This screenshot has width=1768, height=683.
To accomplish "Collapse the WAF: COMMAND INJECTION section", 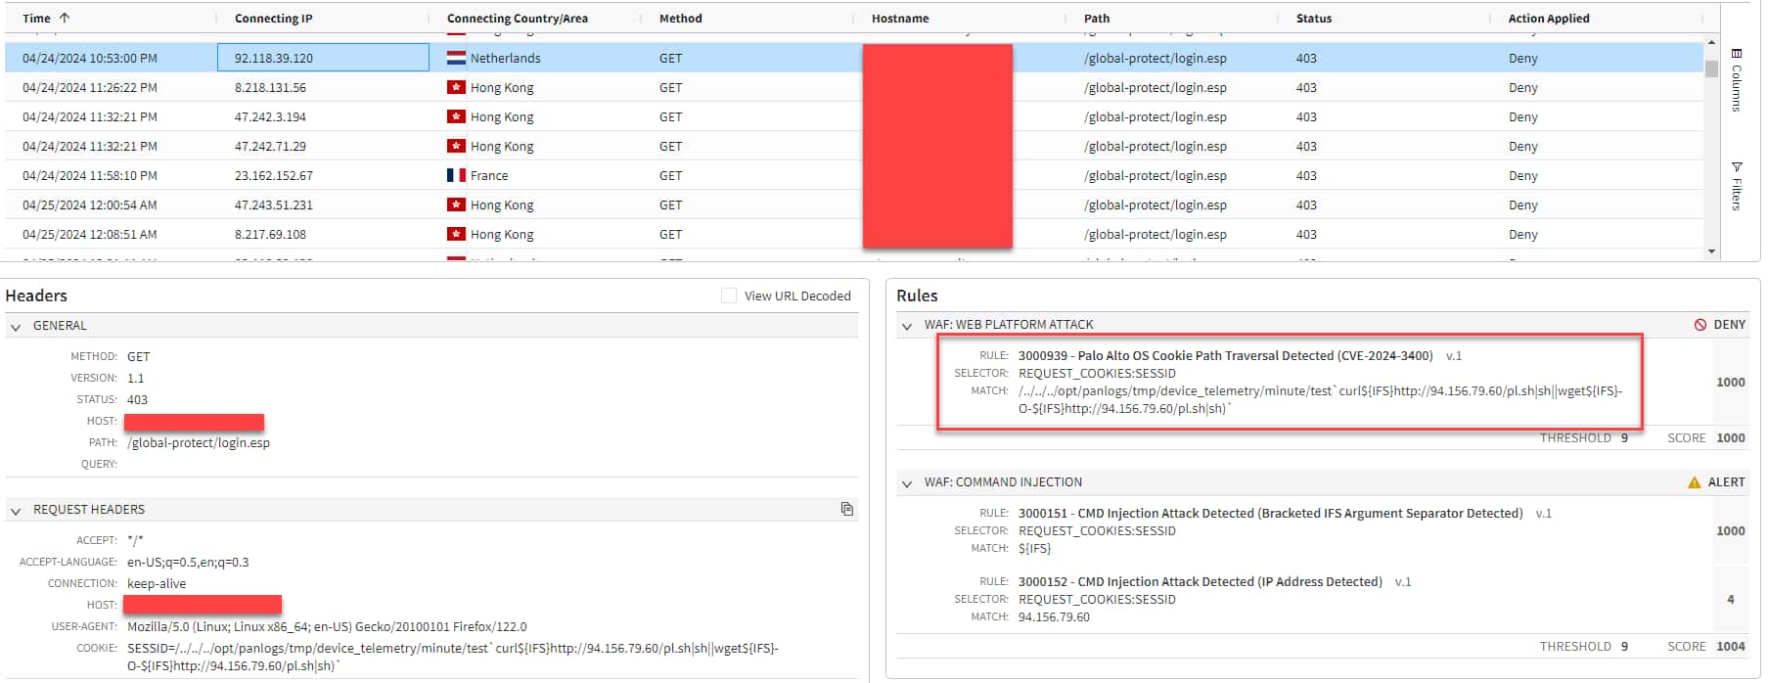I will [907, 483].
